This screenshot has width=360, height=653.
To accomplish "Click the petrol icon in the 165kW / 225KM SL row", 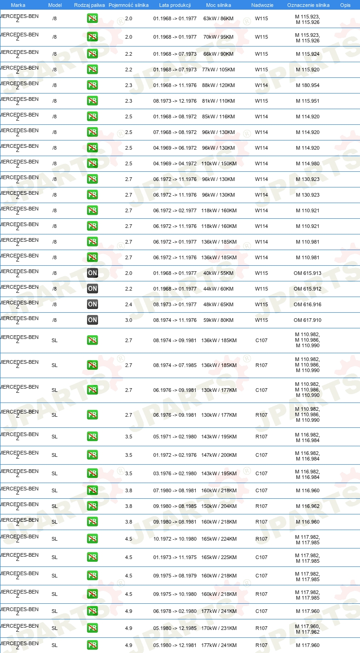I will pyautogui.click(x=93, y=558).
